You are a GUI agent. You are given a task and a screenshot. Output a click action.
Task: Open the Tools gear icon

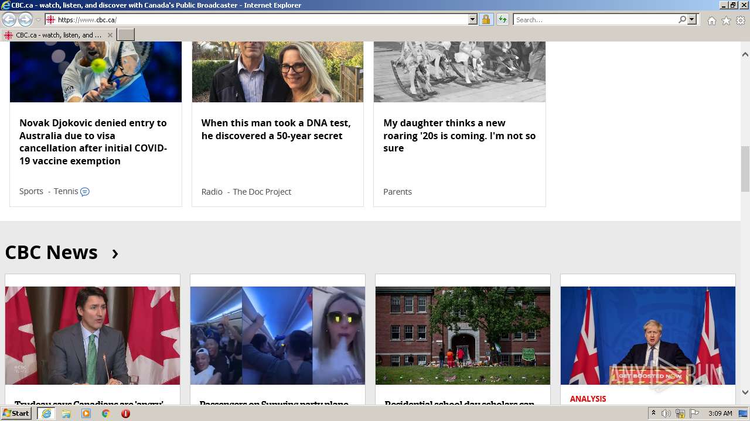point(741,20)
